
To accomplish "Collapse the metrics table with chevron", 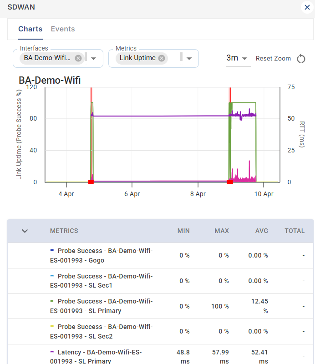I will pos(25,231).
